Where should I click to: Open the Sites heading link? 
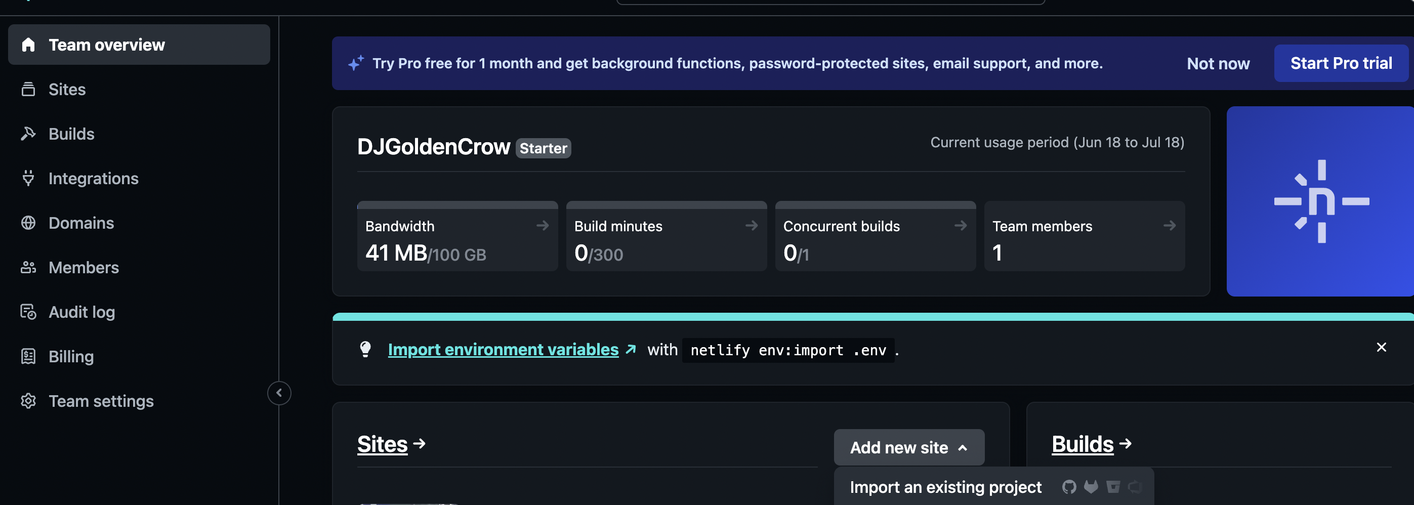383,444
